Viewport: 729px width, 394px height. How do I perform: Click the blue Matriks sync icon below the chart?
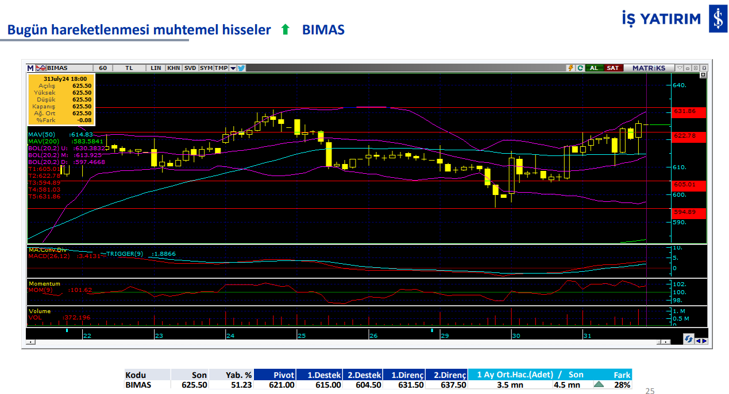[x=689, y=338]
